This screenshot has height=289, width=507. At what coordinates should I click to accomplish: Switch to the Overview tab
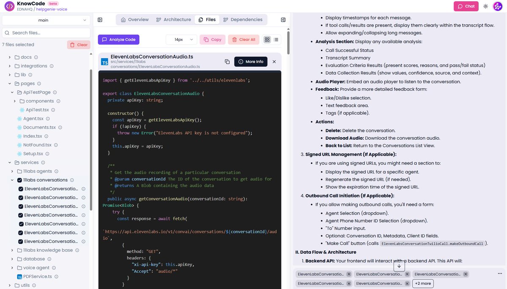tap(134, 20)
